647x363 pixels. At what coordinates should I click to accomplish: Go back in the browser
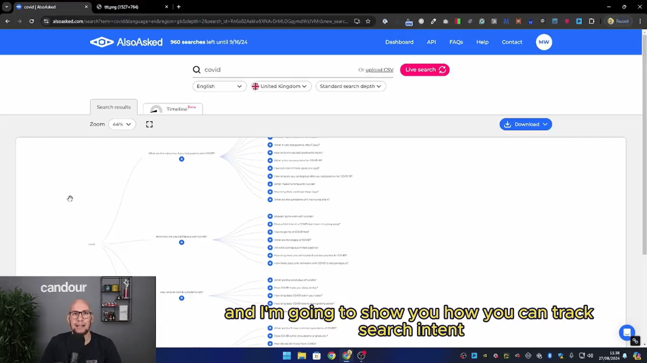(7, 21)
